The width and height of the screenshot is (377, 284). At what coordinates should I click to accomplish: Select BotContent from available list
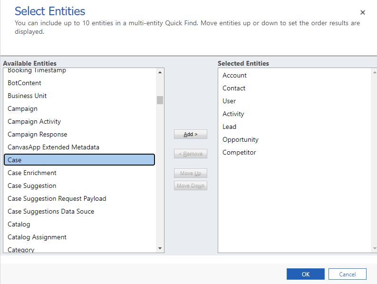tap(24, 83)
